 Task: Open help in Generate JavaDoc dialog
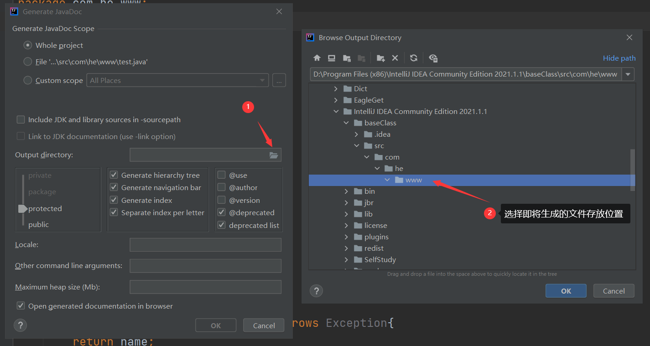(x=21, y=325)
